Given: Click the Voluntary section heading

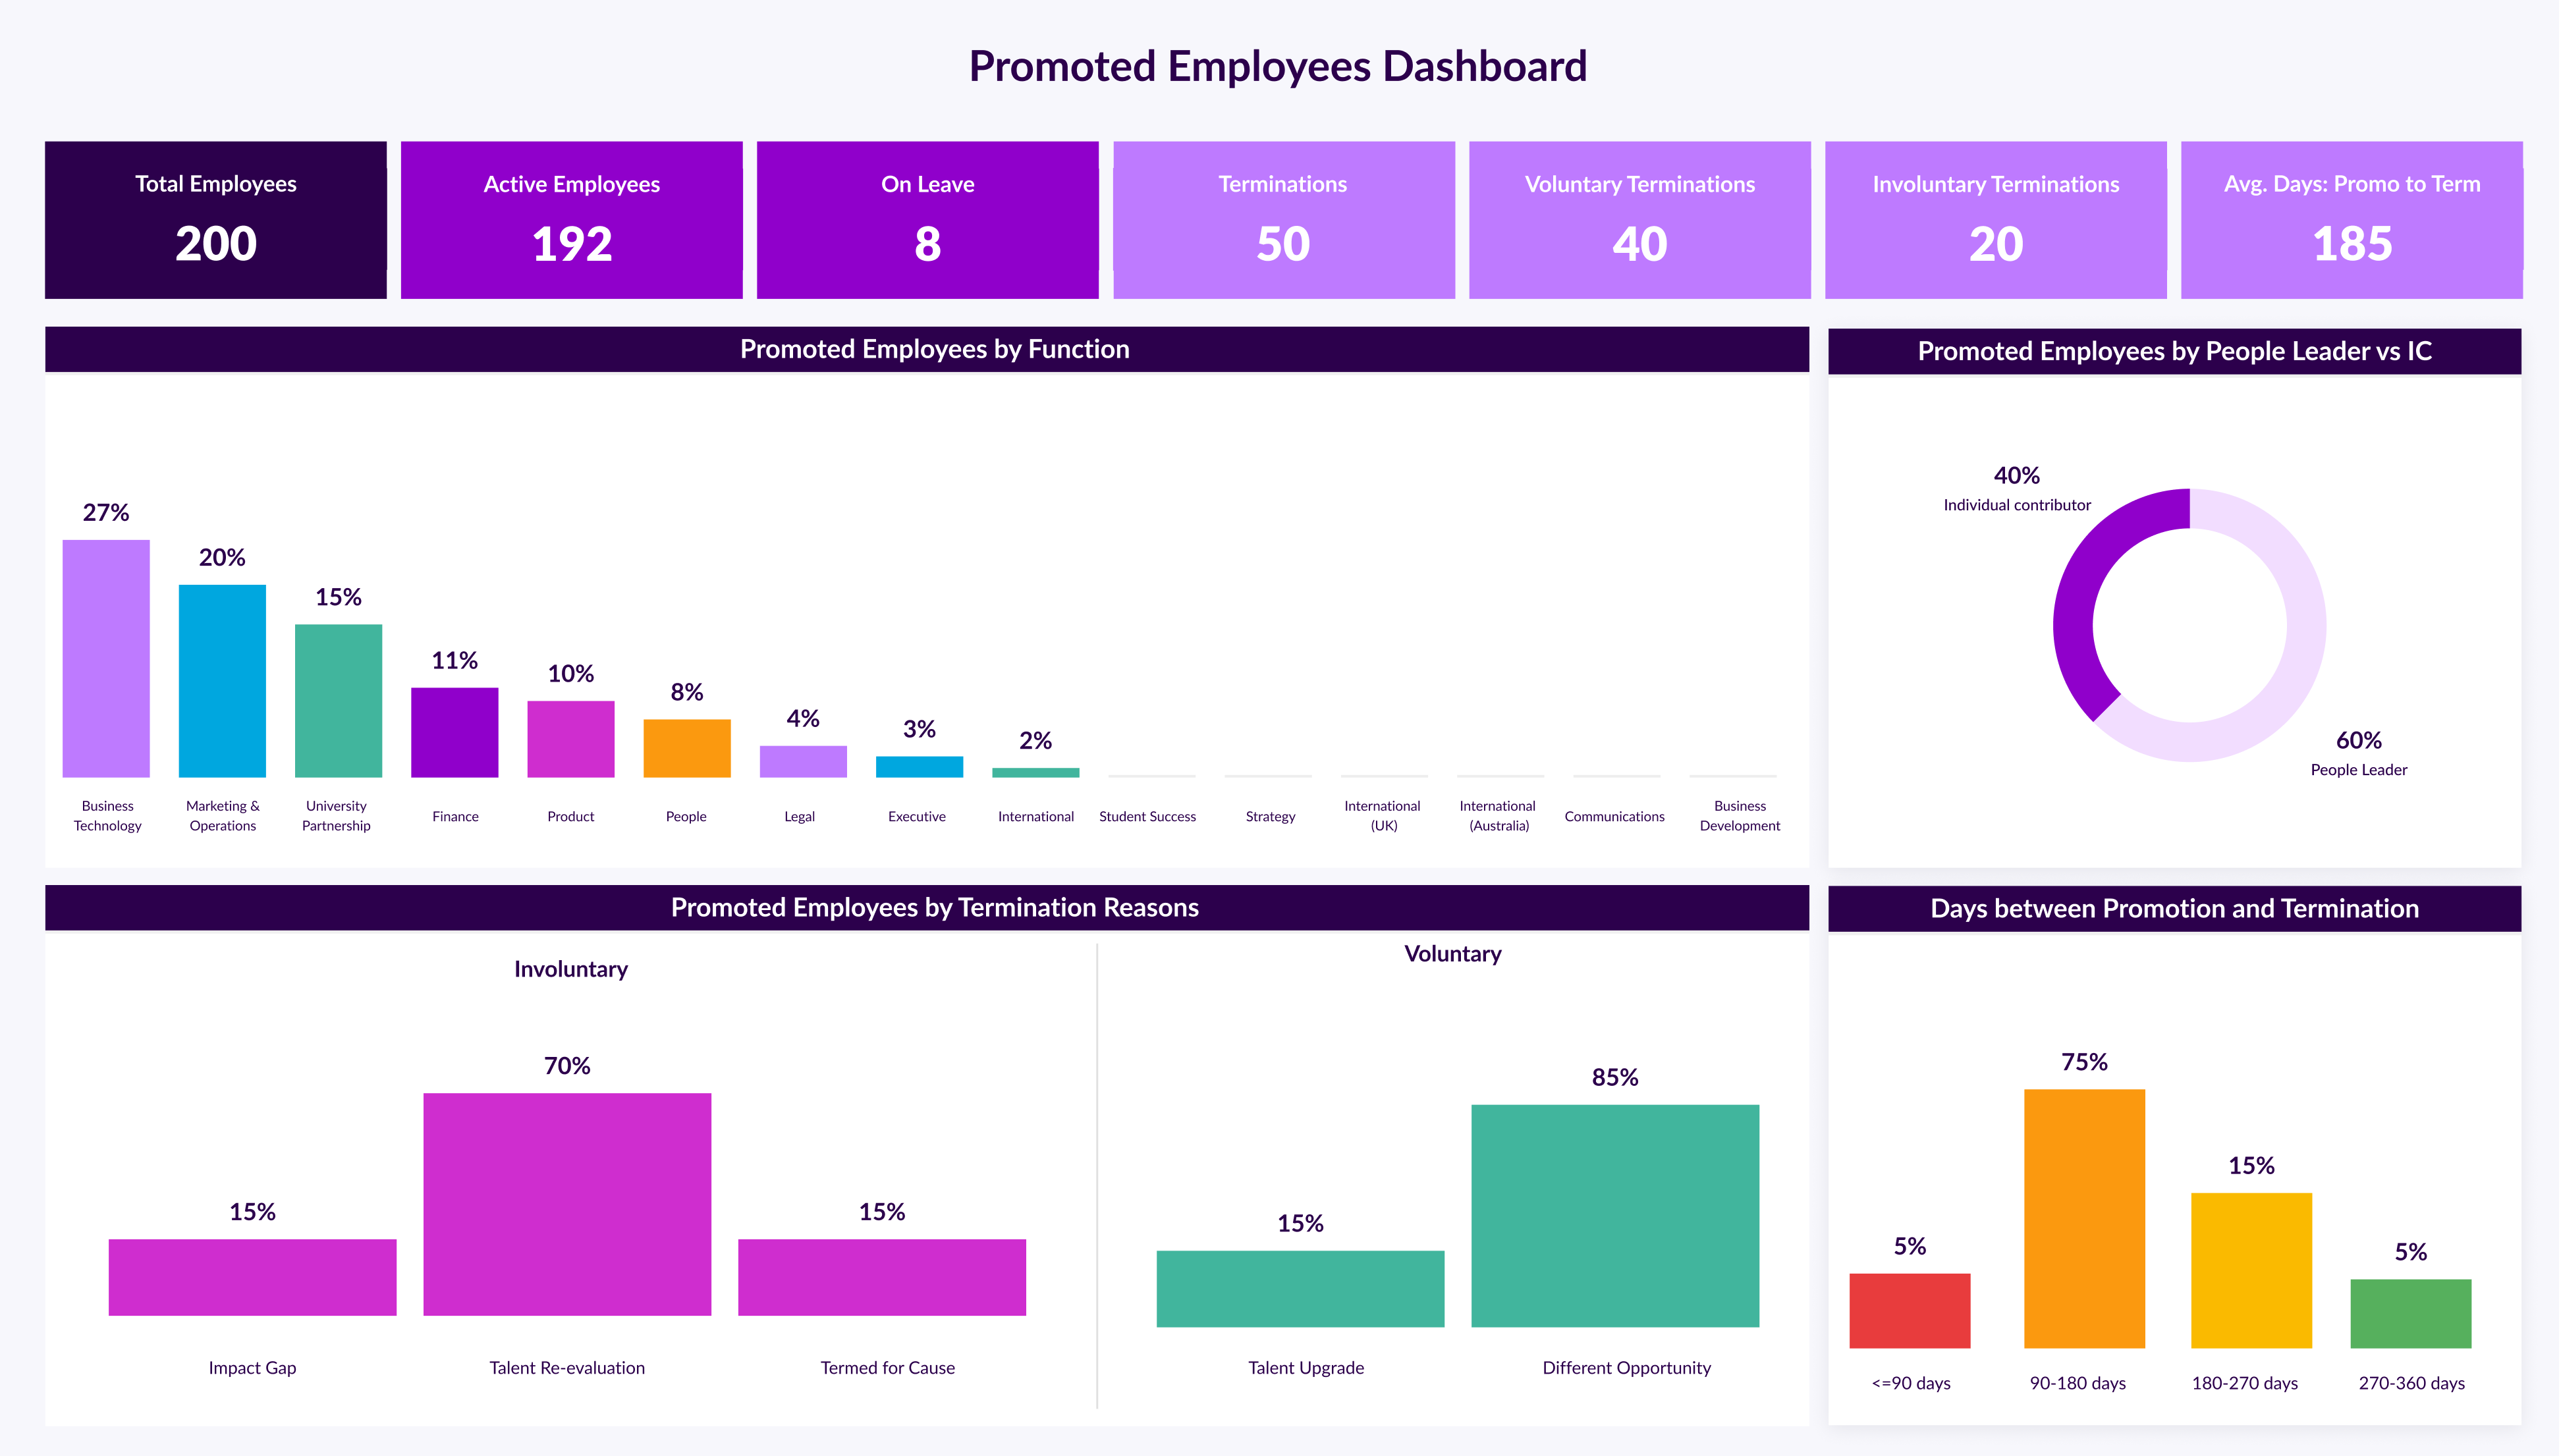Looking at the screenshot, I should click(1452, 954).
